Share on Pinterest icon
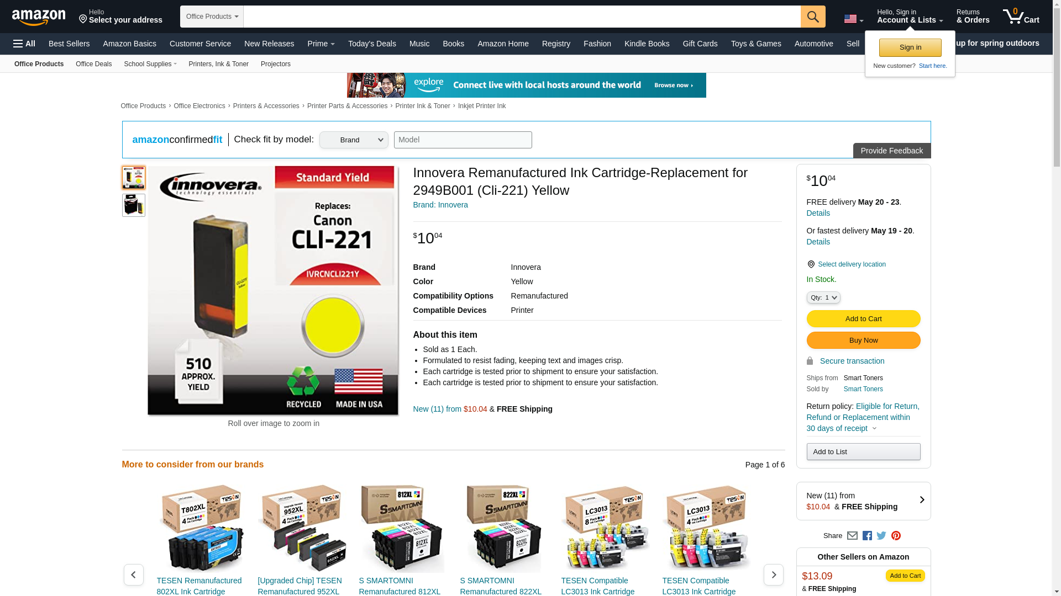 pyautogui.click(x=896, y=536)
